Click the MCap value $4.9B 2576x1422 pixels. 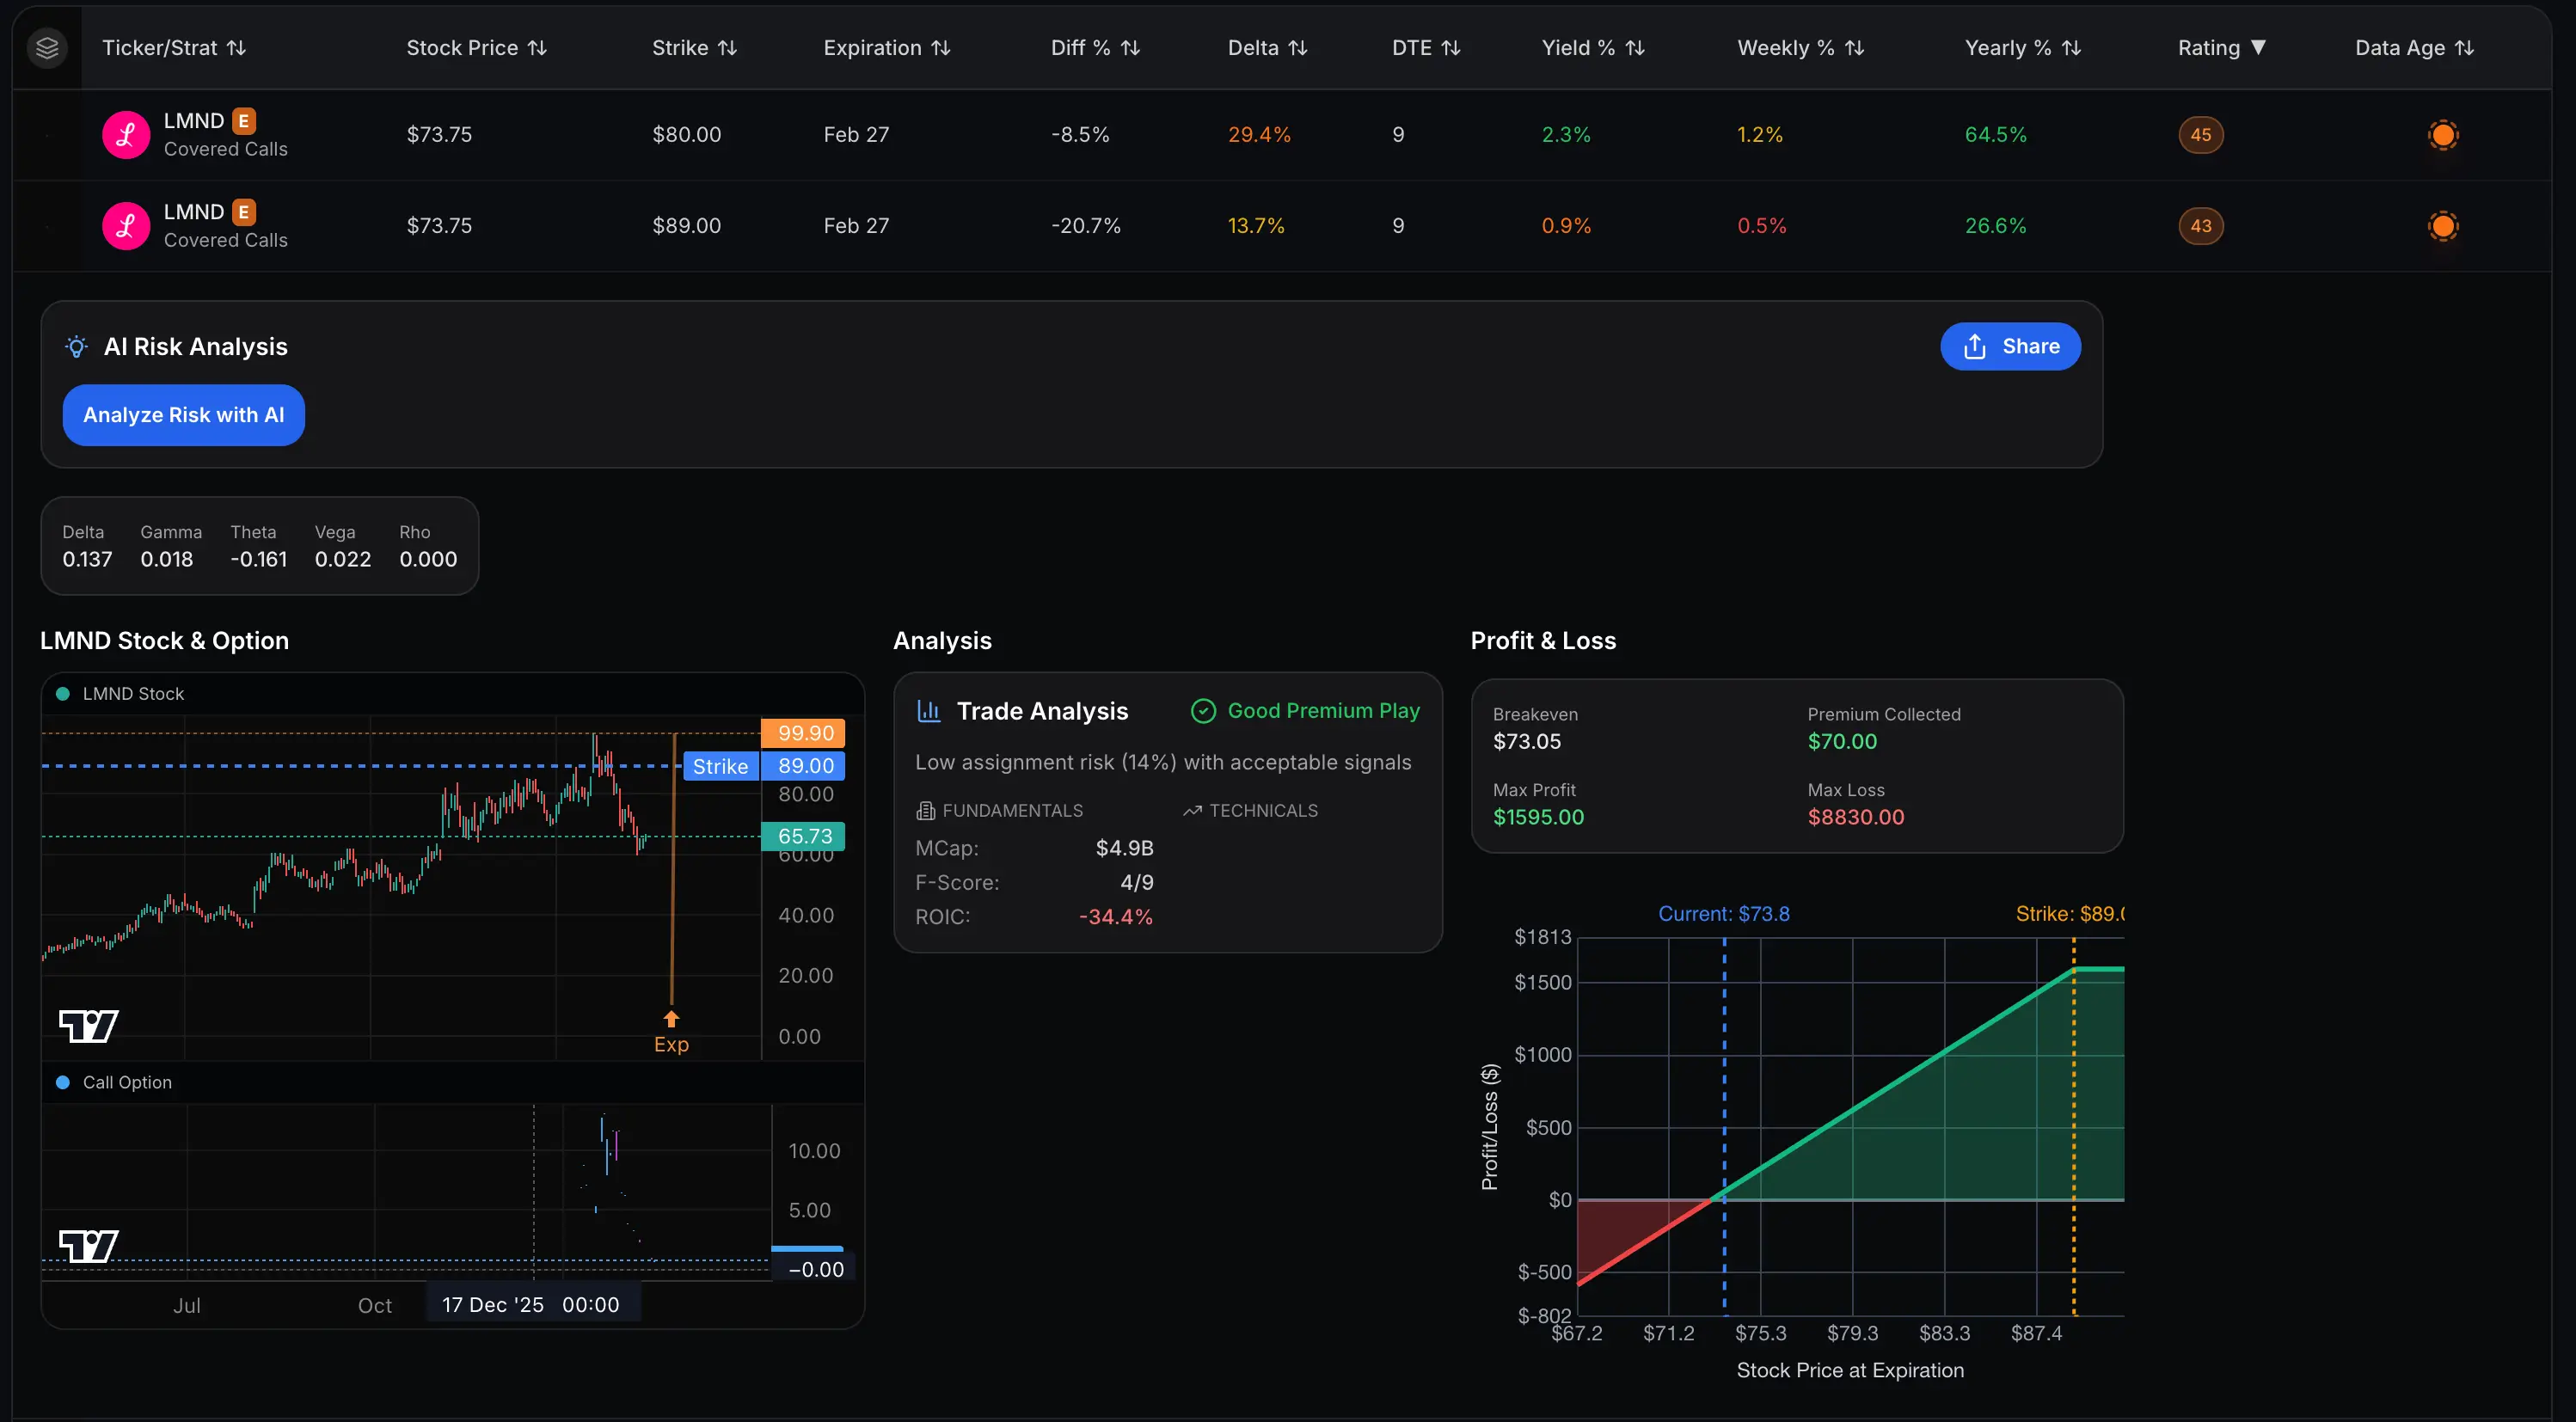pyautogui.click(x=1125, y=848)
